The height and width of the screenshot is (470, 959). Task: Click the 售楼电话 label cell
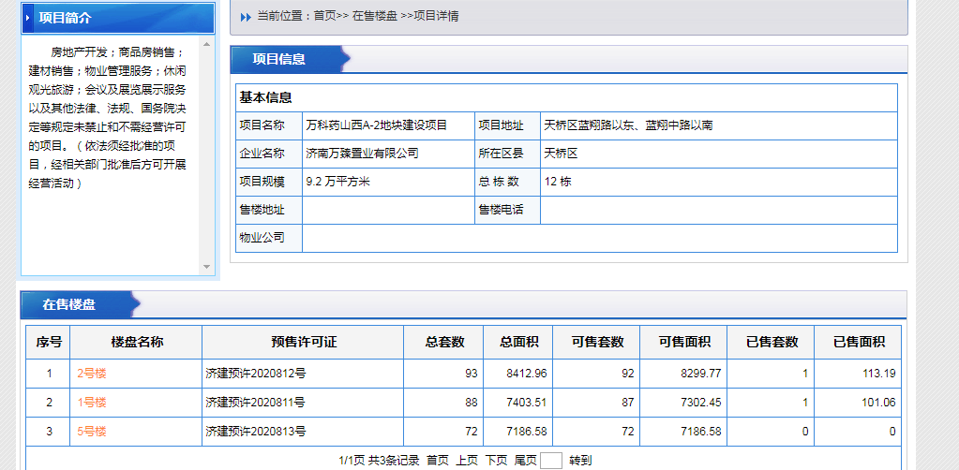tap(508, 210)
